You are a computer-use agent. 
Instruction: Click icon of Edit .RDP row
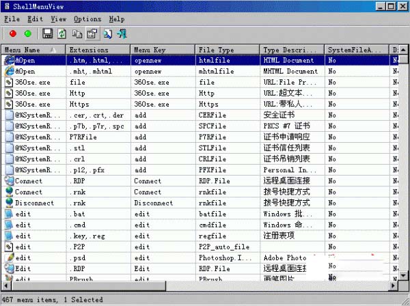[x=9, y=268]
